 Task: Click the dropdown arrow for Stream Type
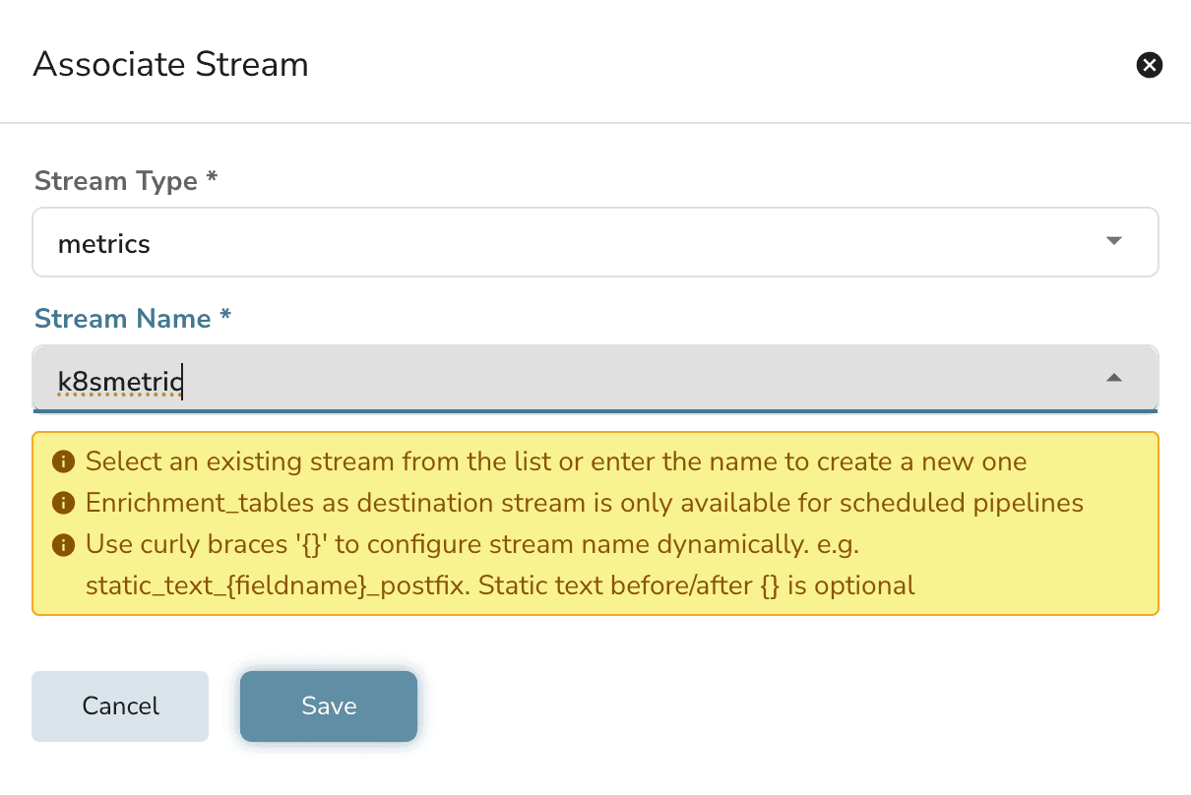click(x=1113, y=241)
